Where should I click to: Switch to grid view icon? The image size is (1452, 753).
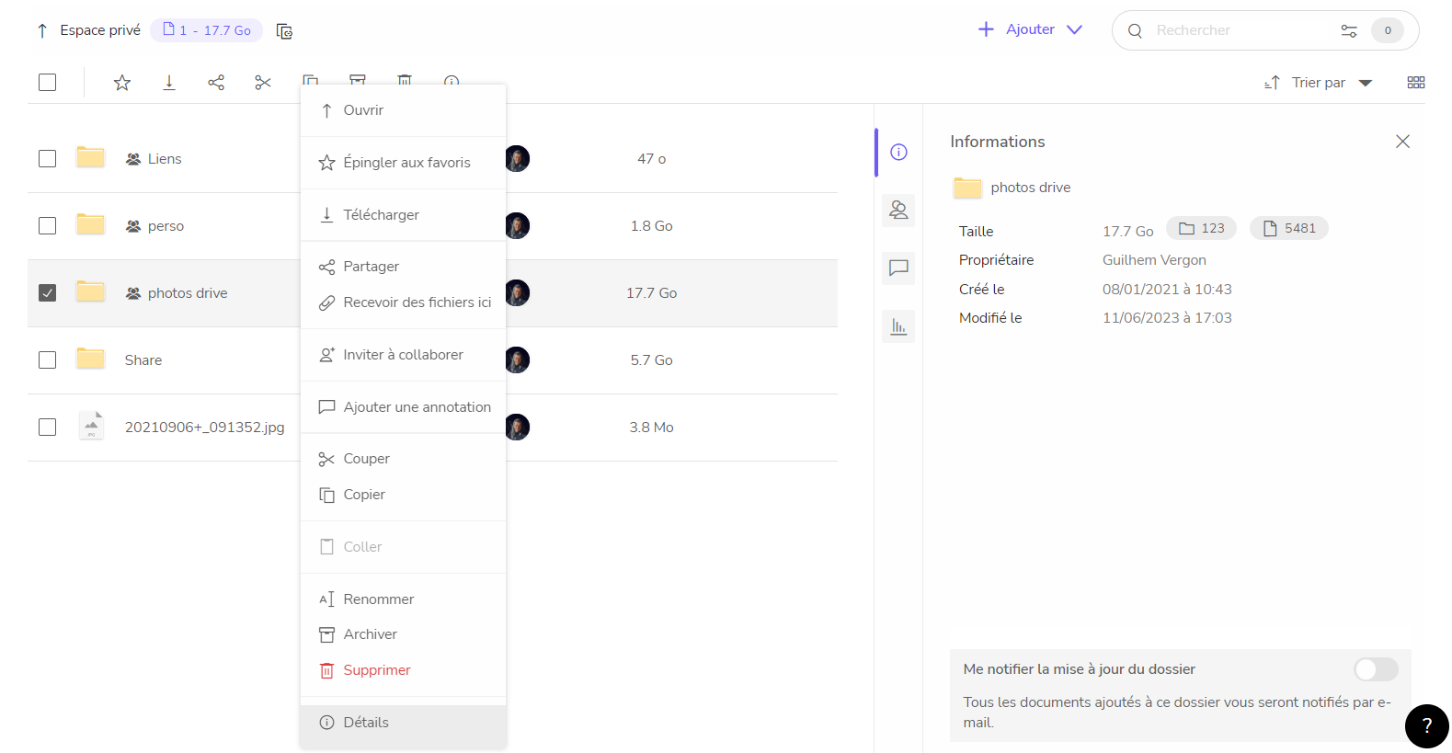pyautogui.click(x=1416, y=83)
